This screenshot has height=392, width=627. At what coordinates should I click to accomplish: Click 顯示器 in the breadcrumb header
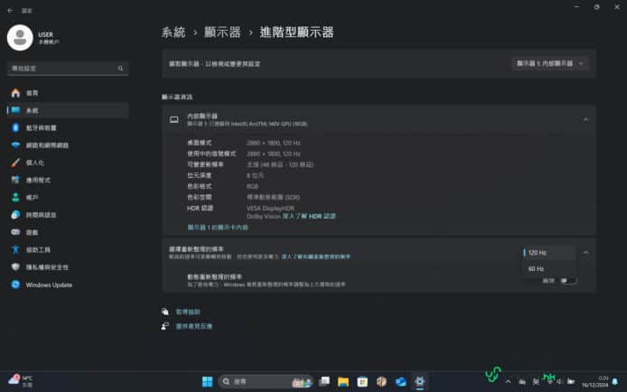click(223, 32)
